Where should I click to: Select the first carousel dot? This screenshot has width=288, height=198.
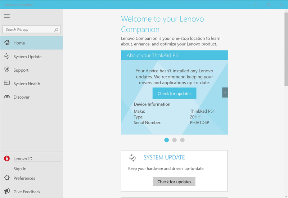[x=167, y=140]
